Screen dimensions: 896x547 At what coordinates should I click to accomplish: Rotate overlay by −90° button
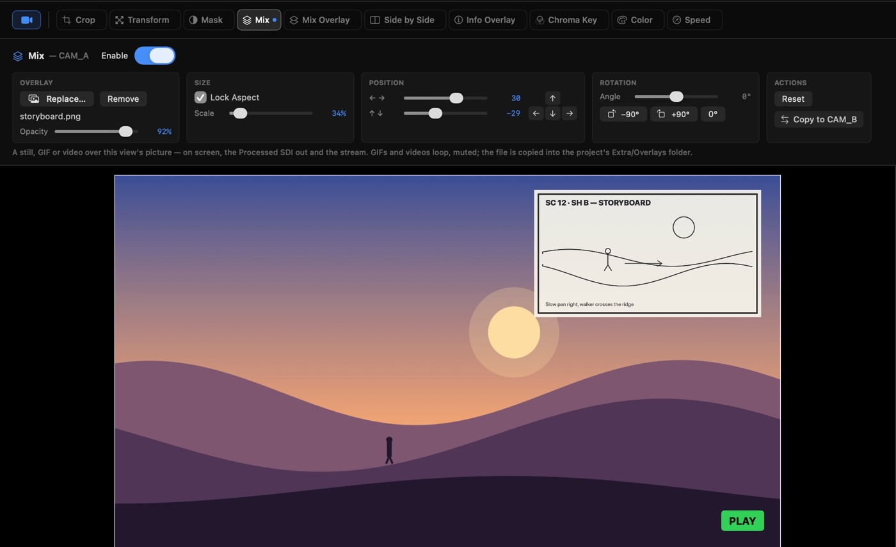(623, 114)
